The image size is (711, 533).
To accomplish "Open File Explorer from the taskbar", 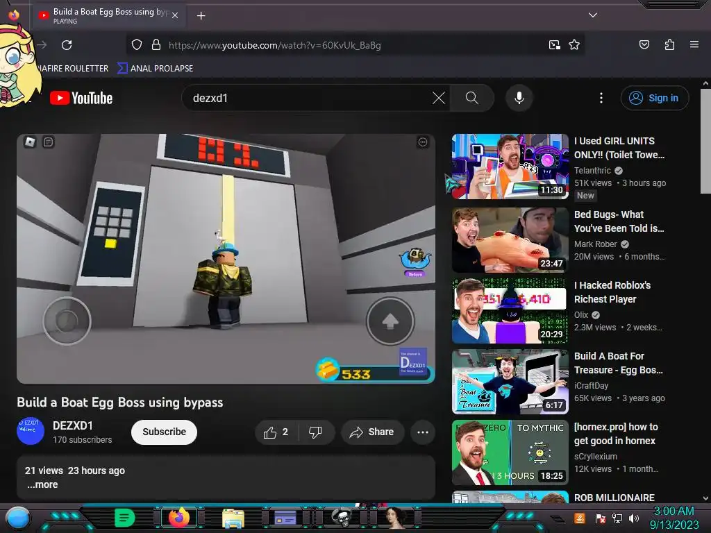I will (233, 518).
